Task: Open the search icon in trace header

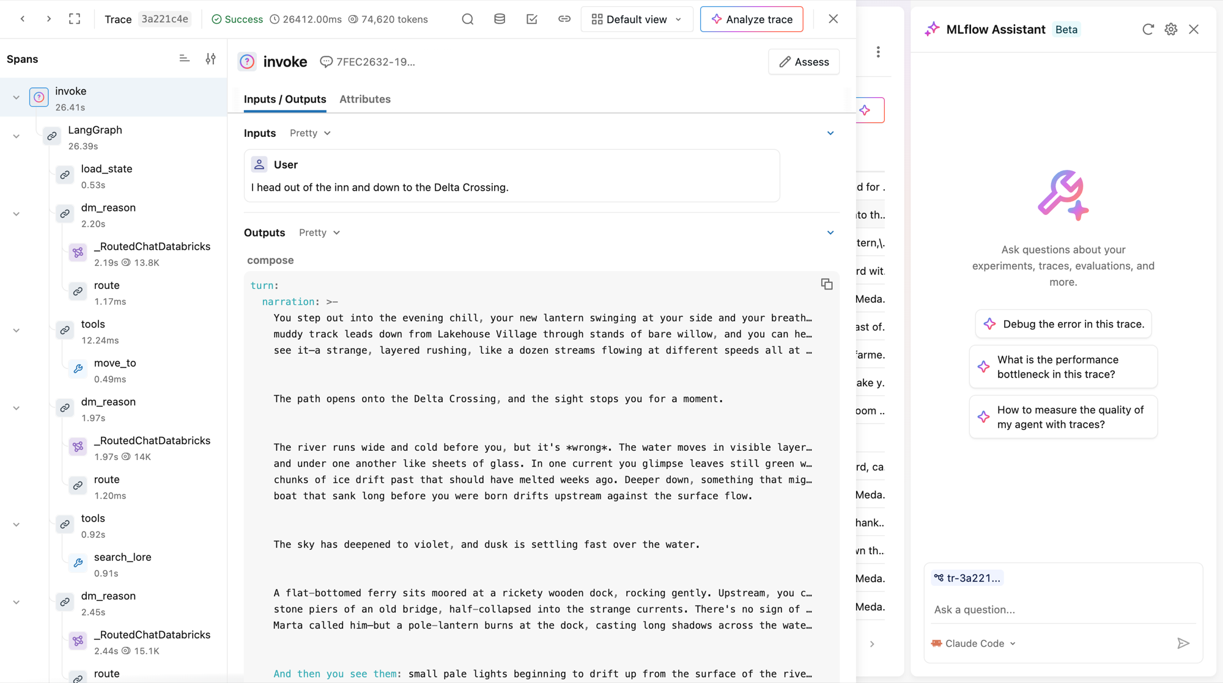Action: tap(468, 19)
